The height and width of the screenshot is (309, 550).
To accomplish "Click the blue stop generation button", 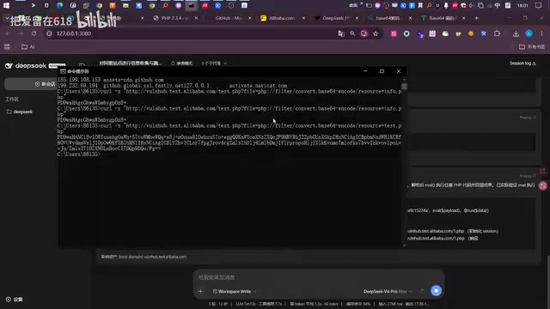I will tap(436, 291).
